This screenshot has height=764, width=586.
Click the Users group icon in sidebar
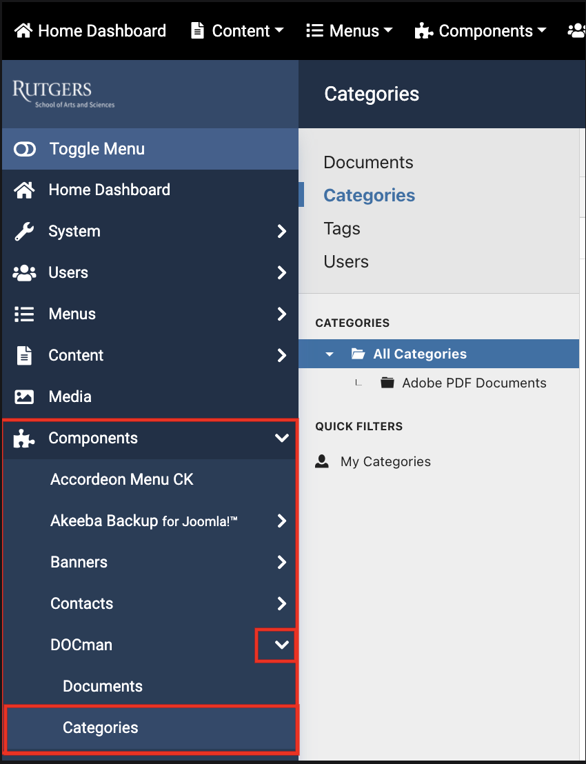[x=24, y=272]
